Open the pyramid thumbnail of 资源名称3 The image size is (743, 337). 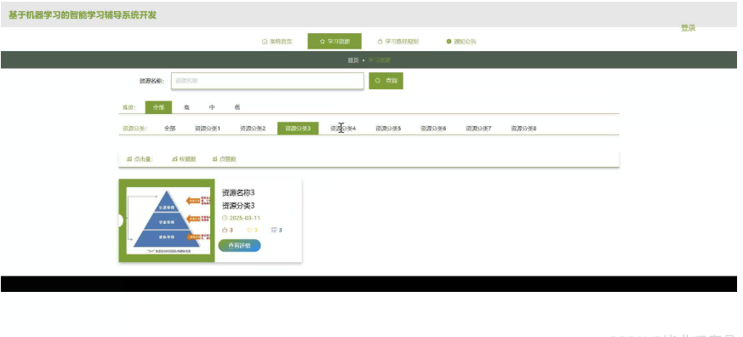pos(169,220)
